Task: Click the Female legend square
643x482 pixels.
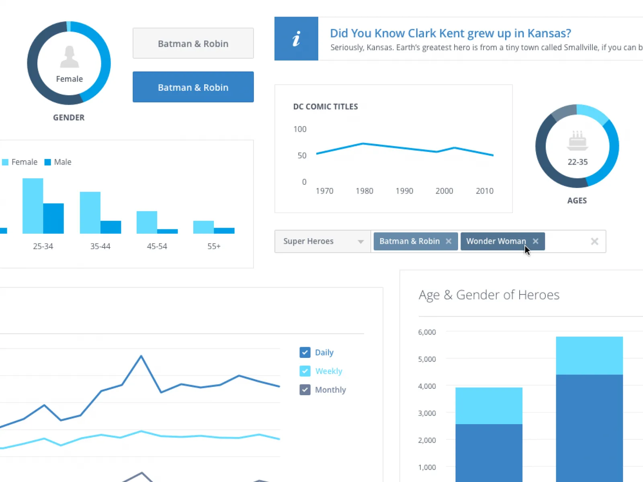Action: 6,162
